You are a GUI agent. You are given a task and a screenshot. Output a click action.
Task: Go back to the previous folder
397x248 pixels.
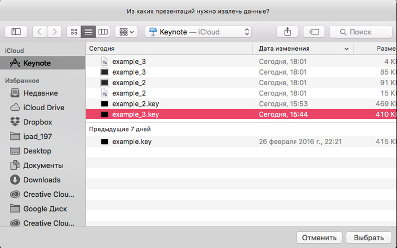(40, 32)
